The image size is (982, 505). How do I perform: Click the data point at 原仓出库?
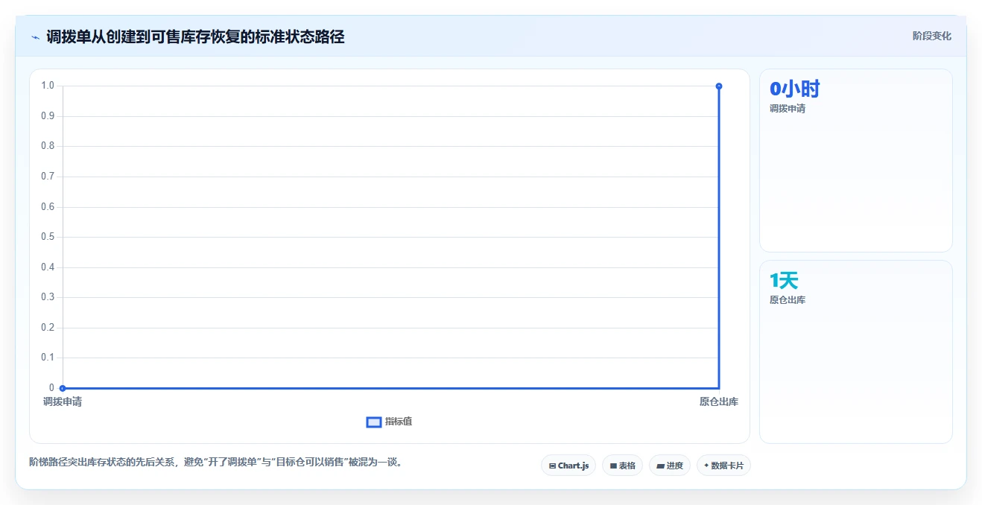(719, 86)
